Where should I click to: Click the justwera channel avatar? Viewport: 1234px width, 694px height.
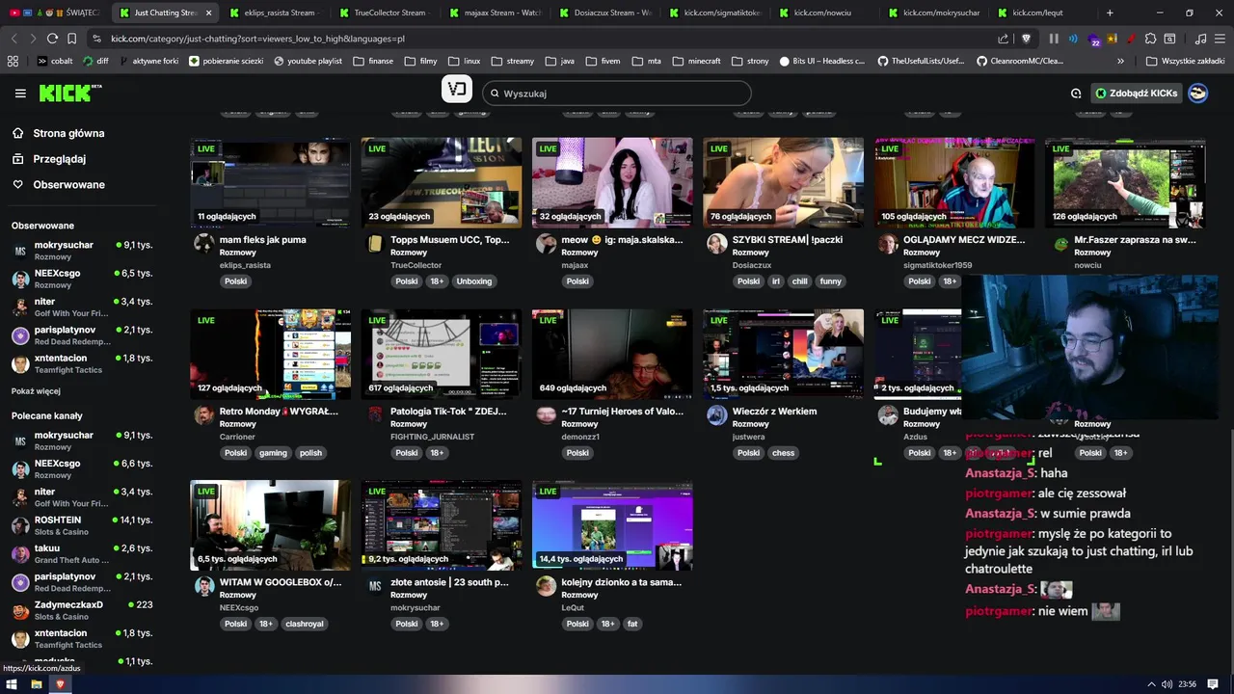point(716,415)
